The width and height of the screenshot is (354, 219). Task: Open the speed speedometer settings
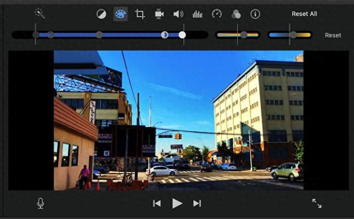click(x=217, y=14)
